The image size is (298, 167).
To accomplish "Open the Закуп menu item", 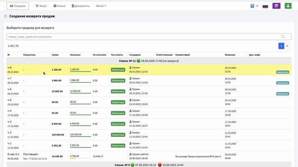I will [41, 6].
